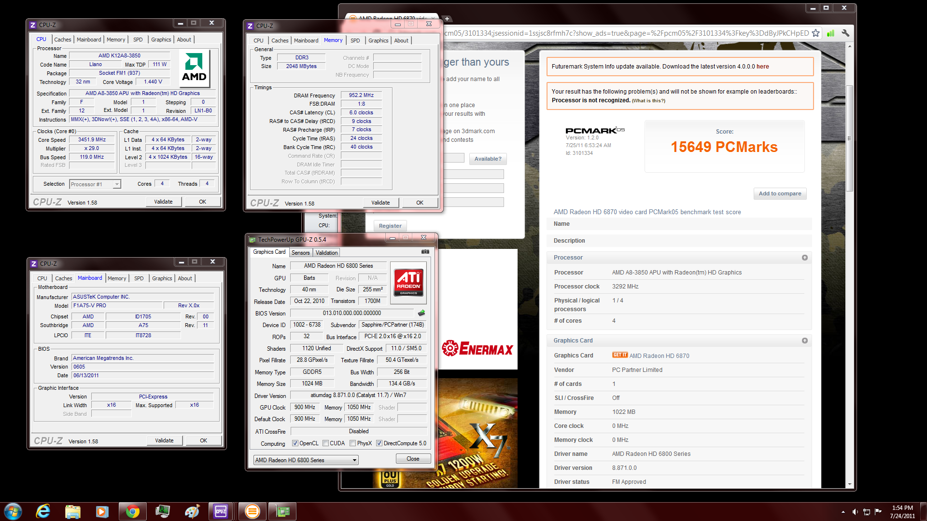927x521 pixels.
Task: Launch Paint from the taskbar
Action: tap(192, 511)
